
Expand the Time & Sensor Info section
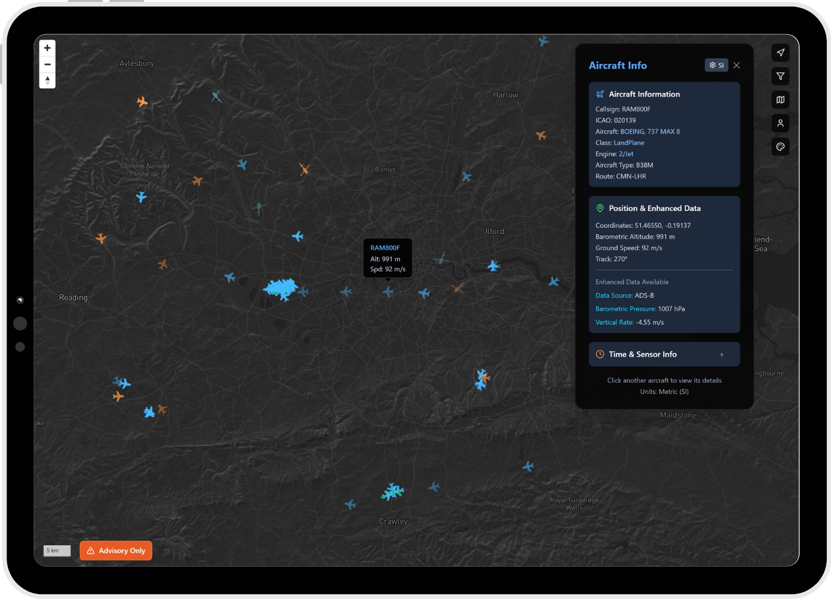coord(643,355)
